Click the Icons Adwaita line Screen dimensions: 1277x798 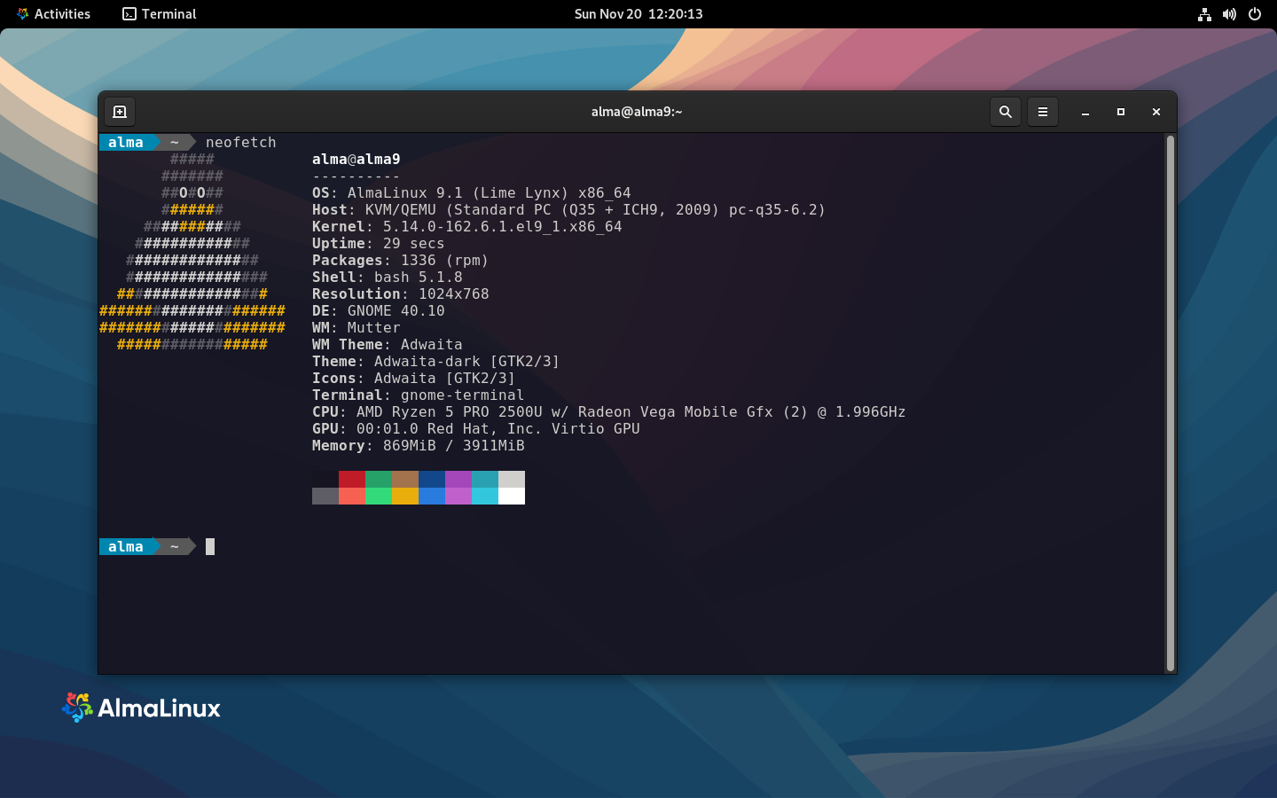point(414,379)
